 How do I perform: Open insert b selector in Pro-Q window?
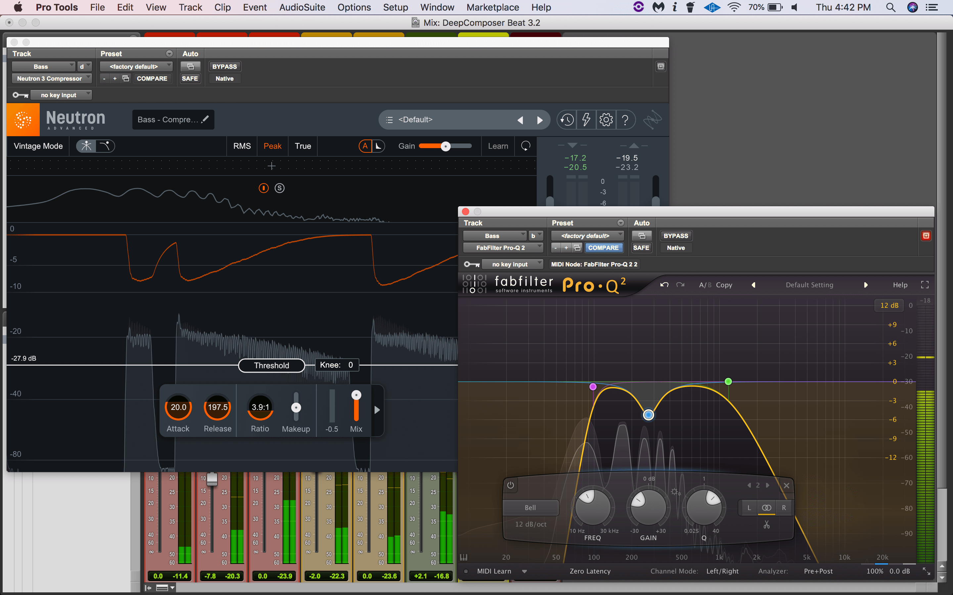[x=536, y=236]
